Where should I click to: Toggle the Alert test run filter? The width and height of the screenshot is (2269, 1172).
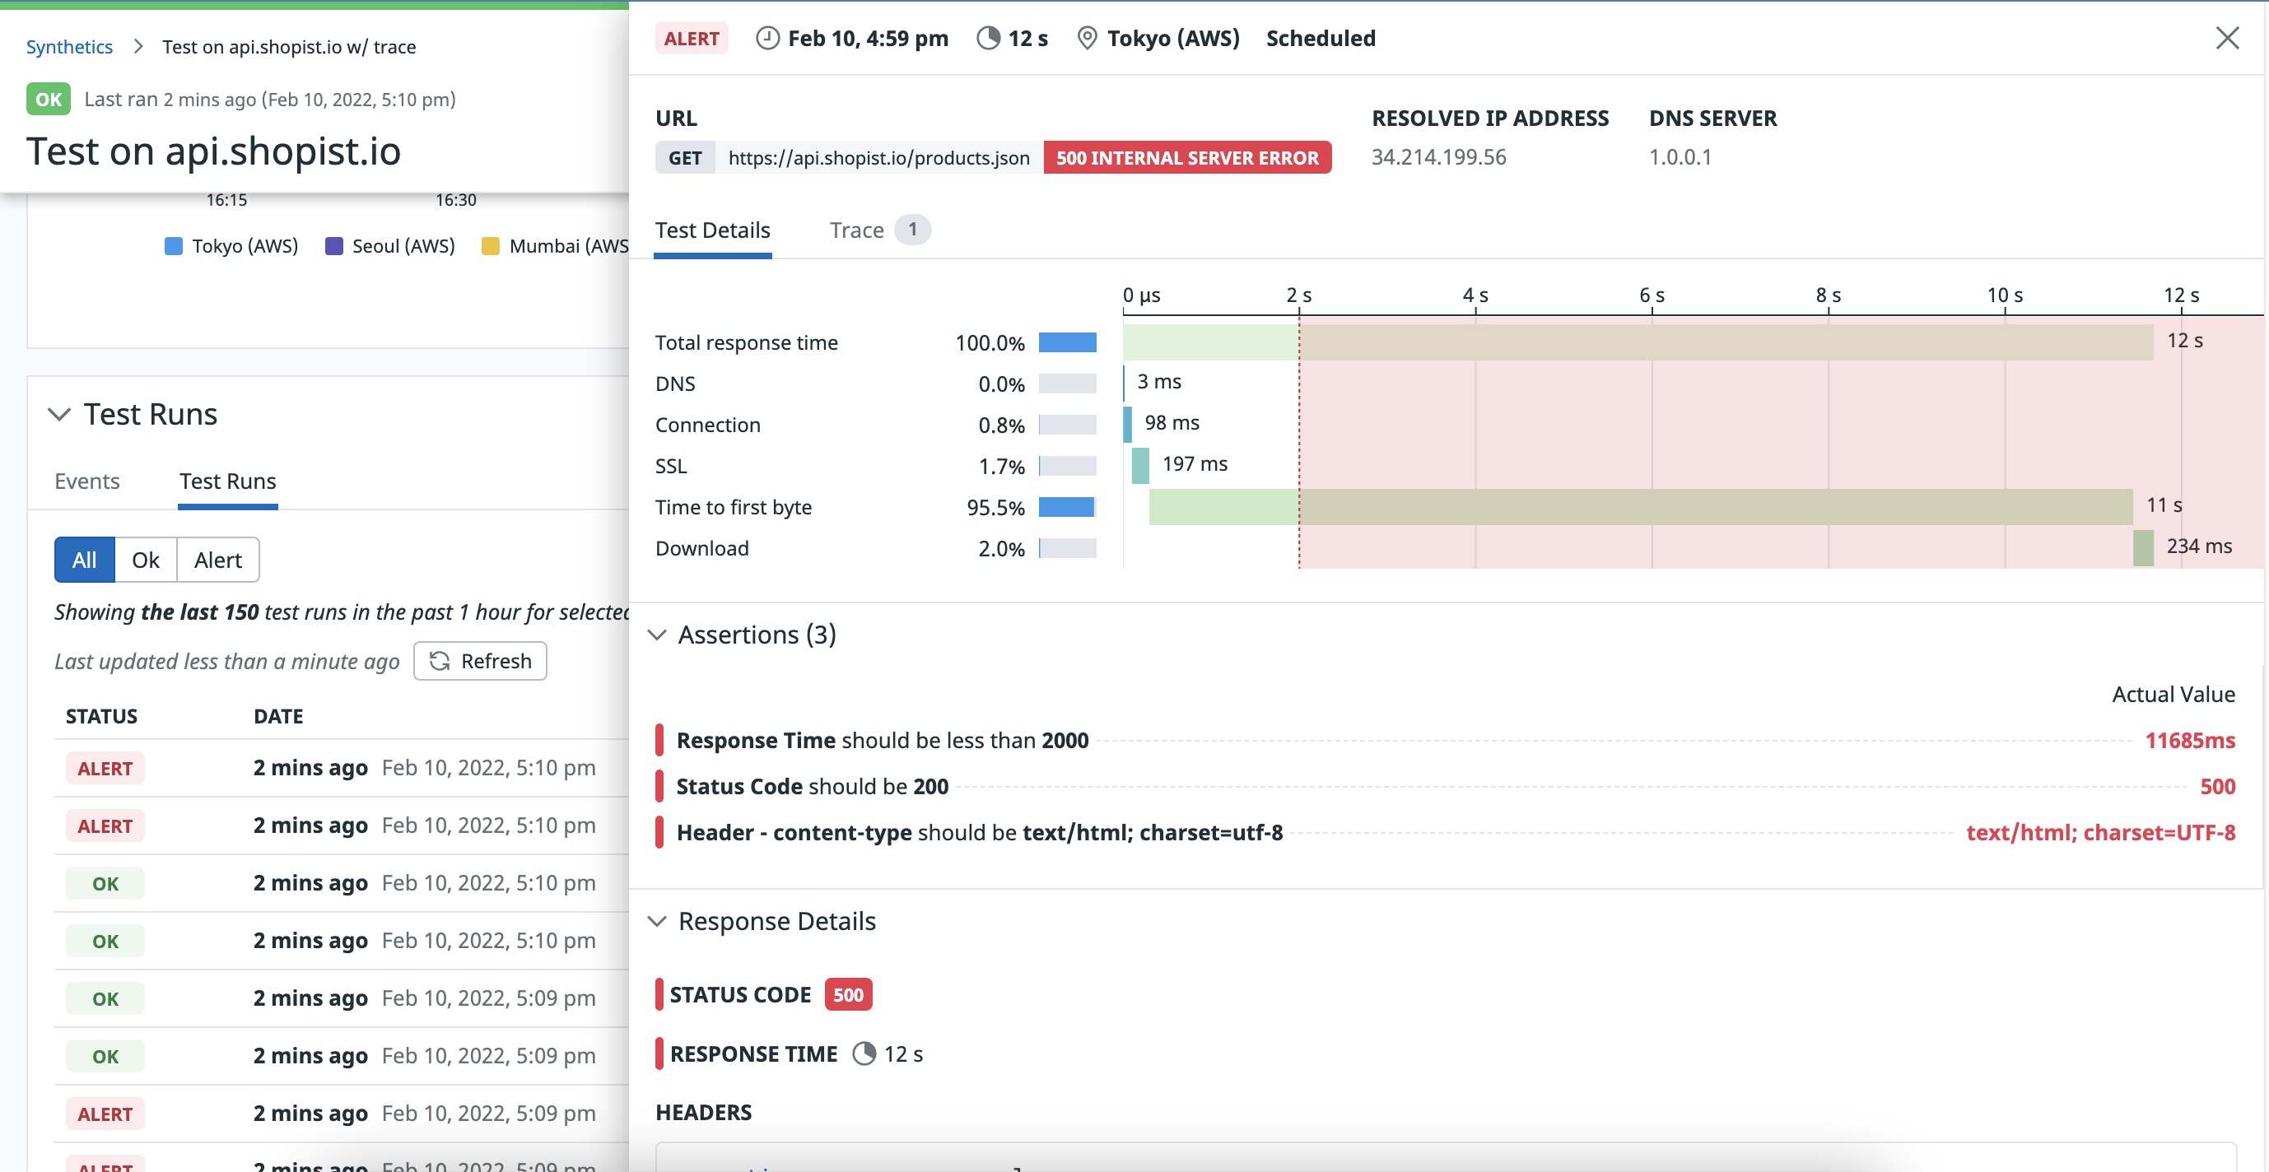pos(217,559)
